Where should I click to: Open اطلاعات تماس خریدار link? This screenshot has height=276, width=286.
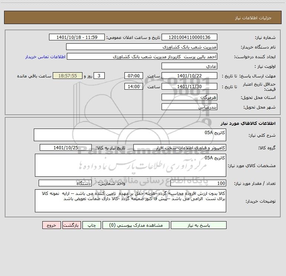pyautogui.click(x=45, y=57)
